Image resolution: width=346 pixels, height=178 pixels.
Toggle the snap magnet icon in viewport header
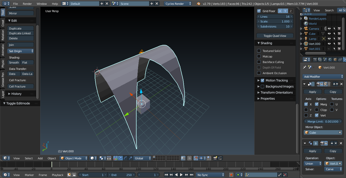coord(196,158)
